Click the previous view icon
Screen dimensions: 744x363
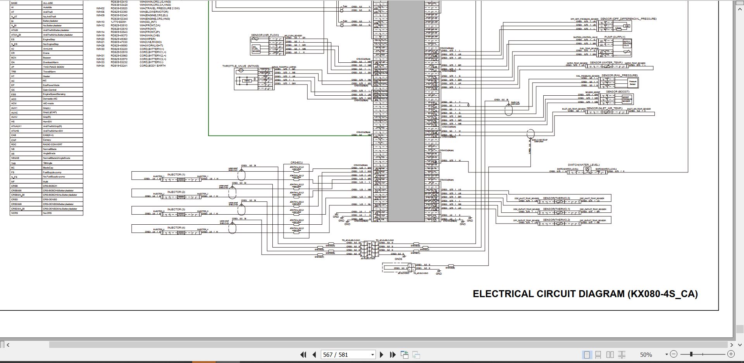tap(405, 354)
